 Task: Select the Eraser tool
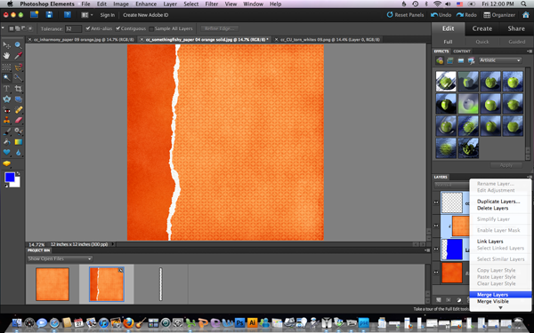point(18,120)
